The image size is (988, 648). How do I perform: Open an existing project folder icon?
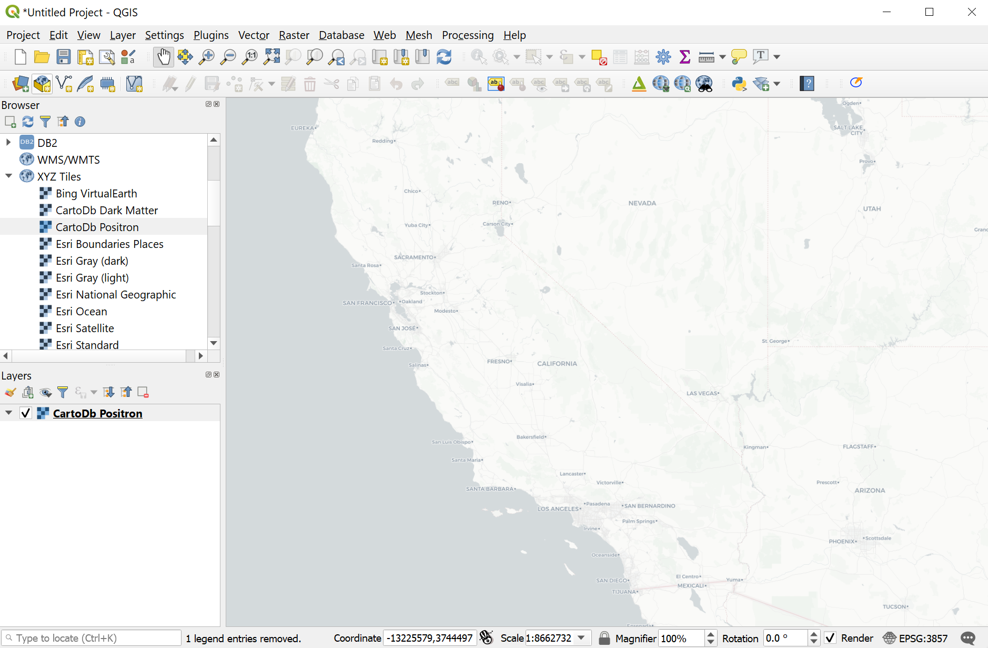(x=42, y=57)
